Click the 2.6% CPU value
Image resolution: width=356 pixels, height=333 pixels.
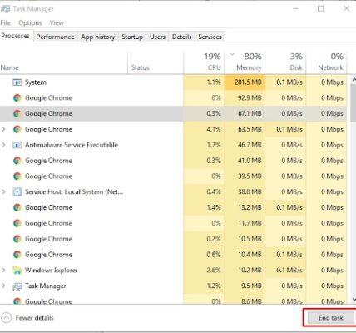pyautogui.click(x=214, y=271)
